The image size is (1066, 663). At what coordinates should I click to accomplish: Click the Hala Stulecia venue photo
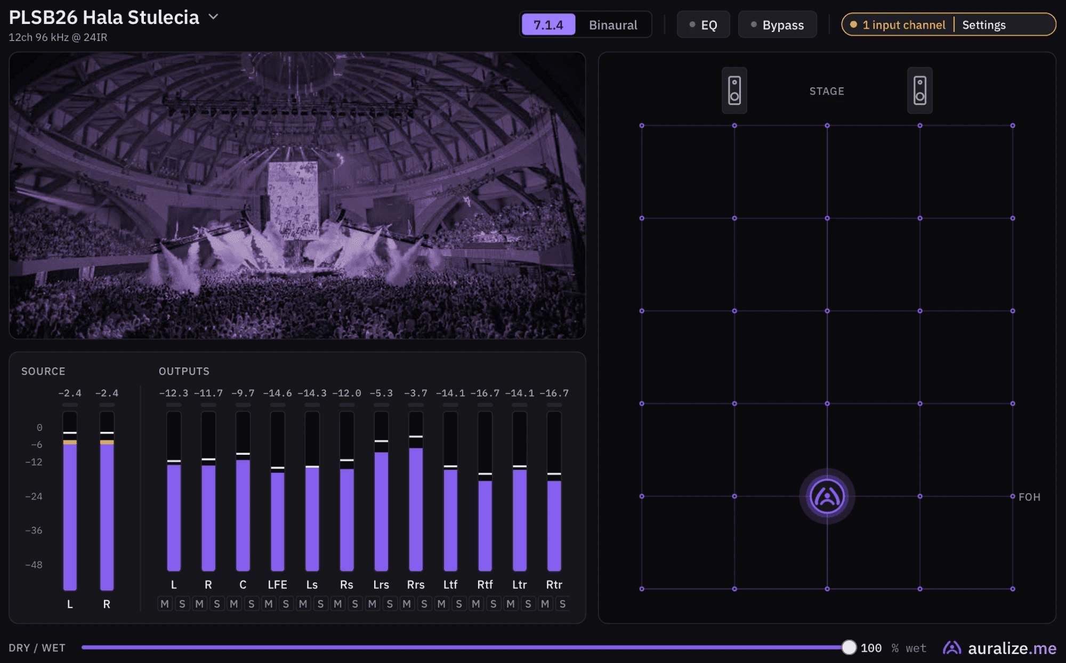tap(297, 195)
